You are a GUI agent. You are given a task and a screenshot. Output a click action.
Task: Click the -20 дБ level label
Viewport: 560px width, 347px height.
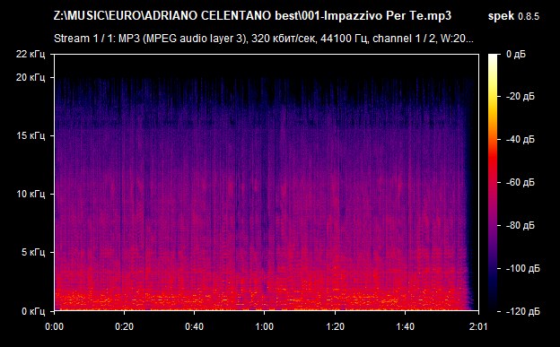click(x=521, y=97)
